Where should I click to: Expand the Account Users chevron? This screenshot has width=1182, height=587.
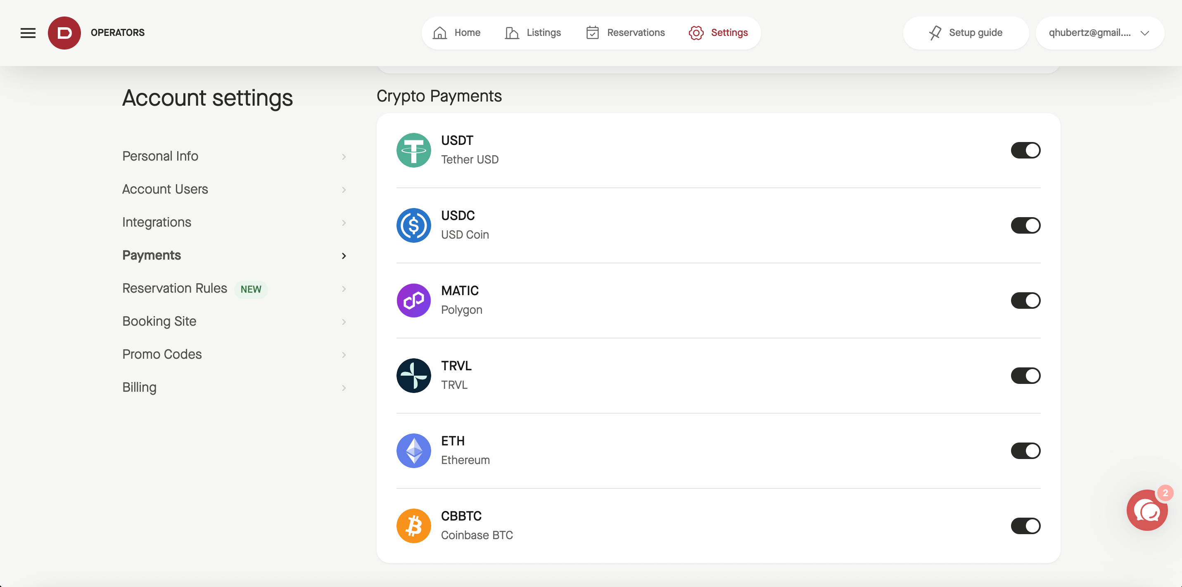(x=344, y=190)
